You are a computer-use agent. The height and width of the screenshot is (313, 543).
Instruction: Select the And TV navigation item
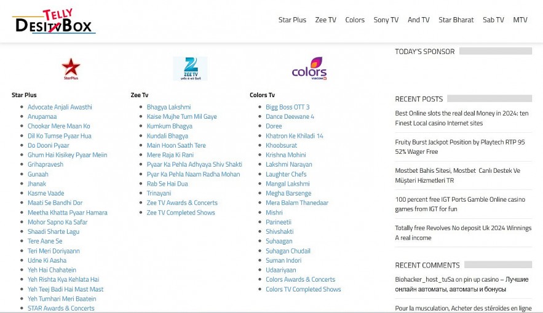[418, 20]
